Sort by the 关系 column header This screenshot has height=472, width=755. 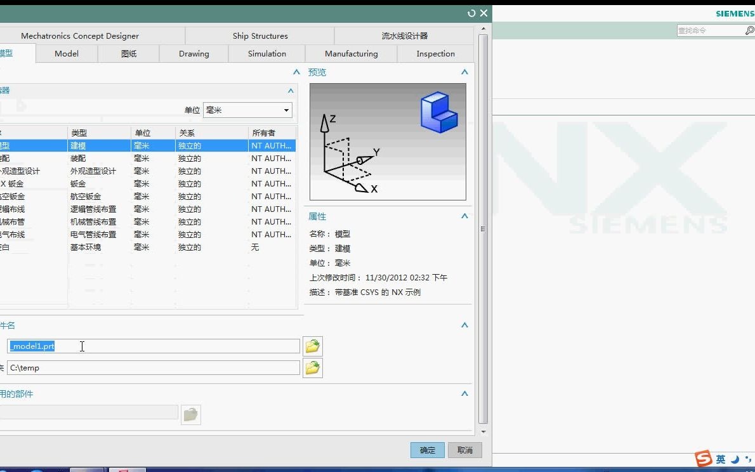[x=212, y=133]
